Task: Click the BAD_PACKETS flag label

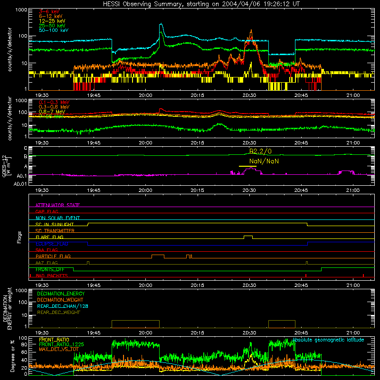Action: tap(52, 276)
